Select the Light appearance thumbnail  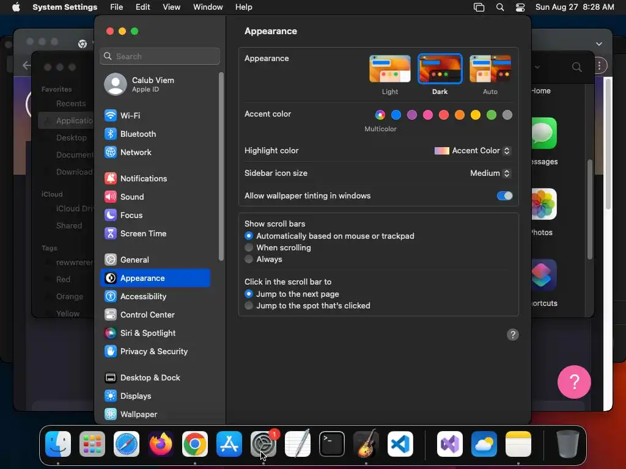[x=389, y=69]
